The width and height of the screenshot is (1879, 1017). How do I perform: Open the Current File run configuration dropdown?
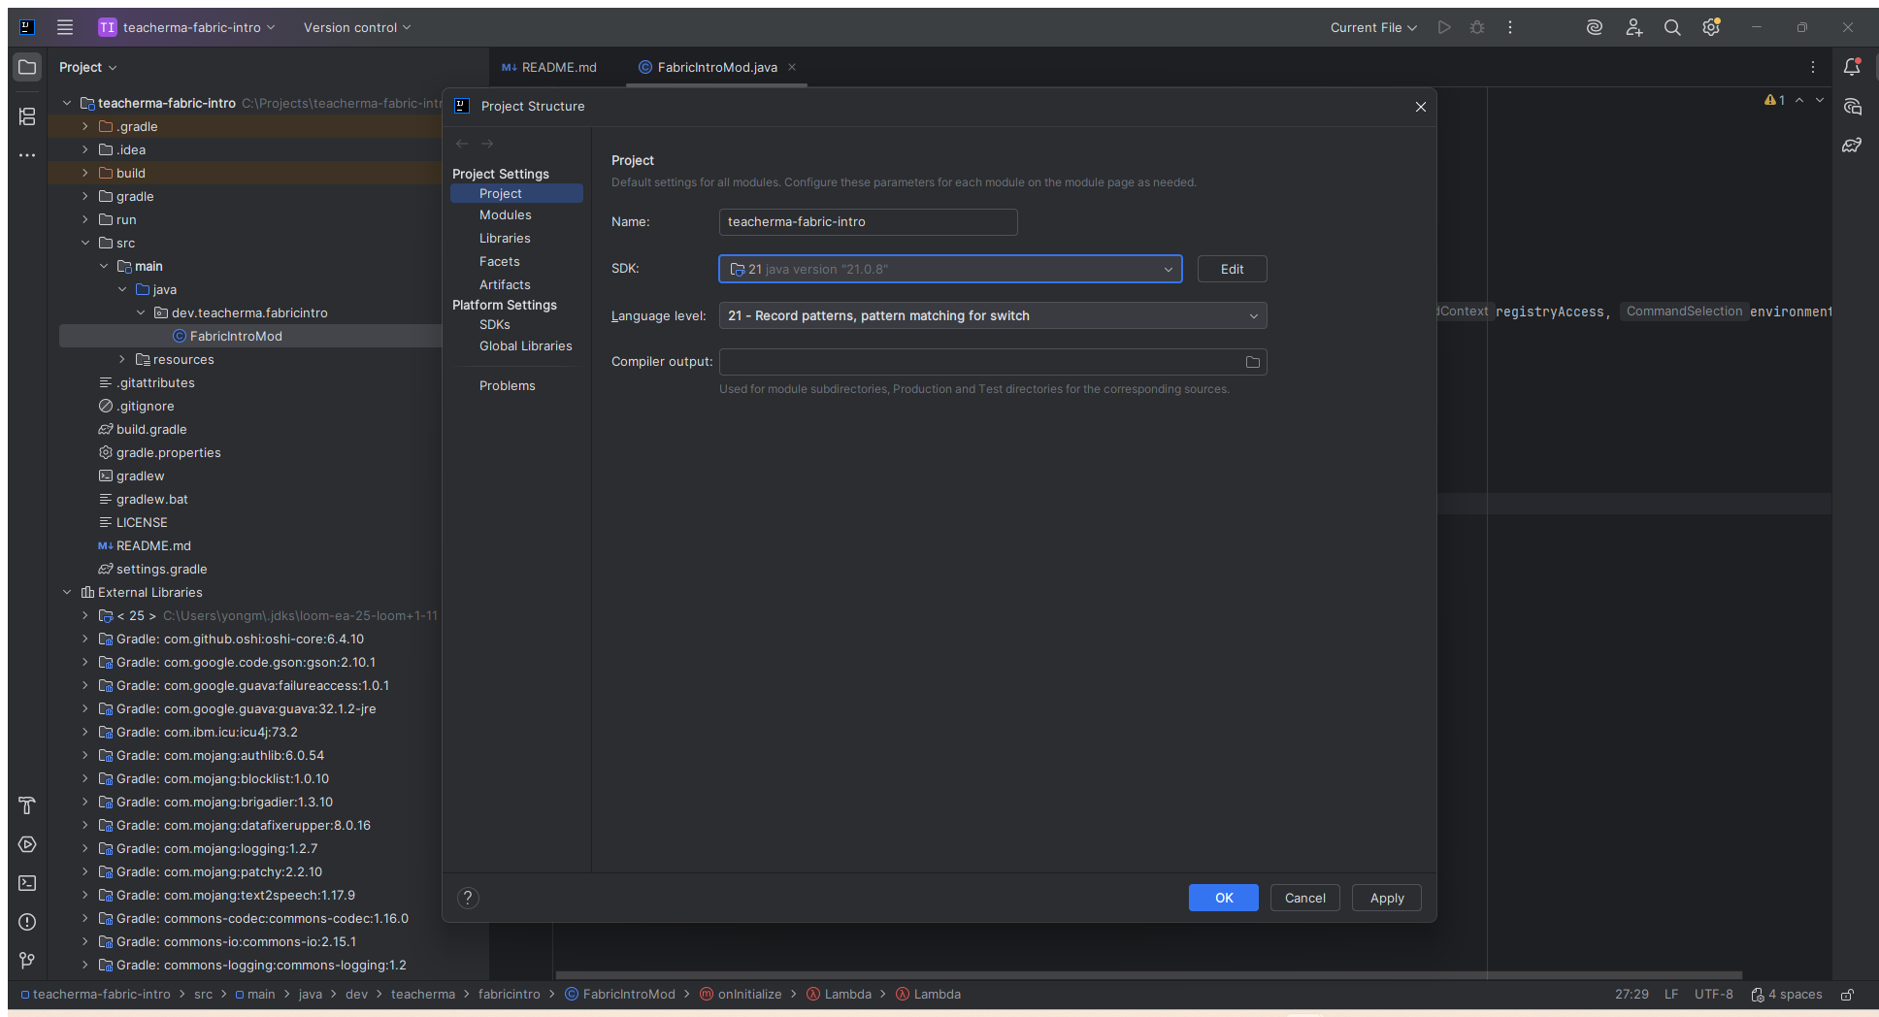pos(1373,27)
